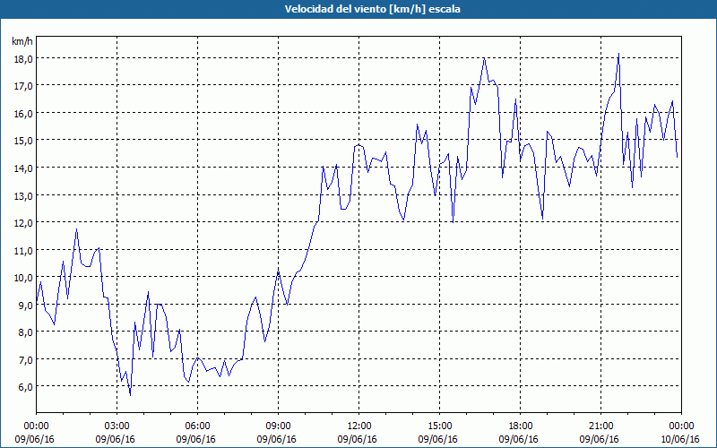Screen dimensions: 717x448
Task: Click the chart title 'Velocidad del viento [km/h] escala'
Action: pyautogui.click(x=372, y=9)
